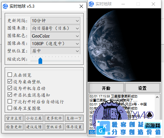Disable 开启托盘消息通知
164x138 pixels.
10,95
